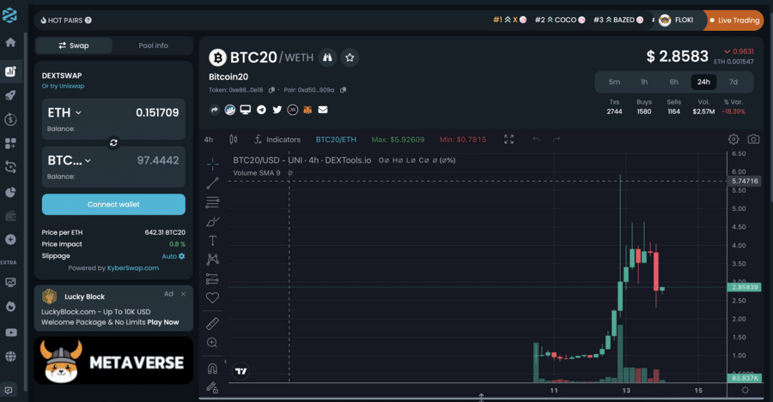The height and width of the screenshot is (402, 773).
Task: Click the binoculars icon next to BTC20/WETH
Action: coord(327,57)
